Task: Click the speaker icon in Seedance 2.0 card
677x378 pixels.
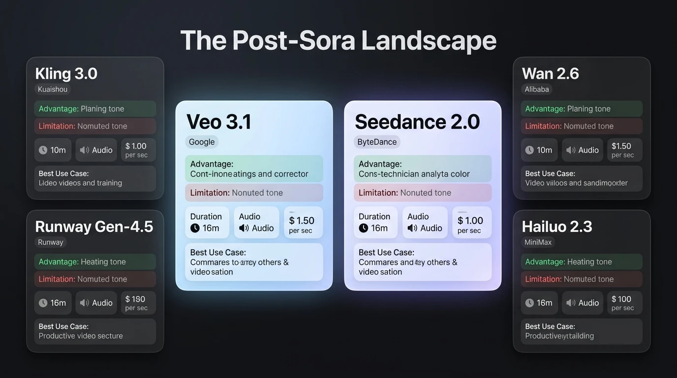Action: point(412,228)
